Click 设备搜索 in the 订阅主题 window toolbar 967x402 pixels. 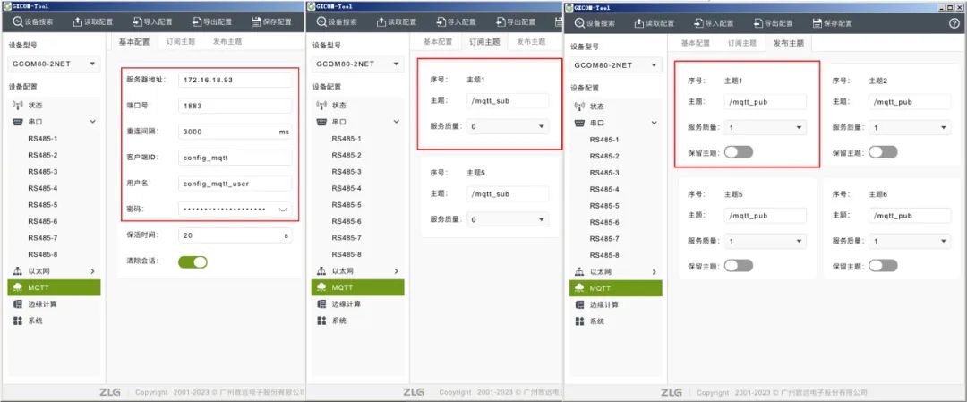coord(338,21)
